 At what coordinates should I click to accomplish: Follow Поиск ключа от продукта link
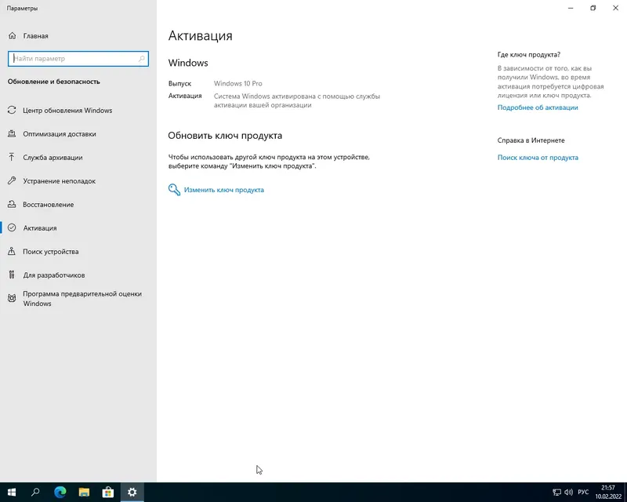click(538, 158)
